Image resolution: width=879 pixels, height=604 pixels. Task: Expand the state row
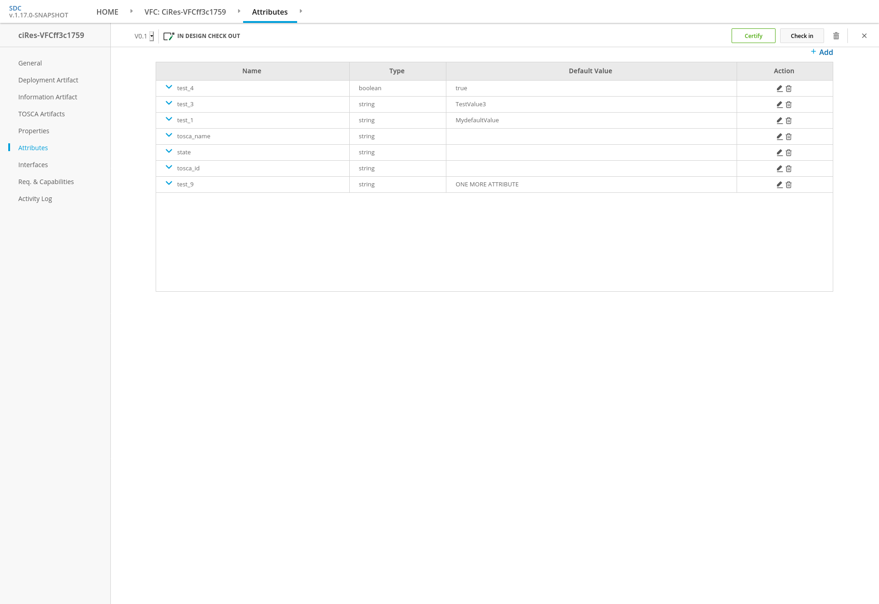coord(169,151)
